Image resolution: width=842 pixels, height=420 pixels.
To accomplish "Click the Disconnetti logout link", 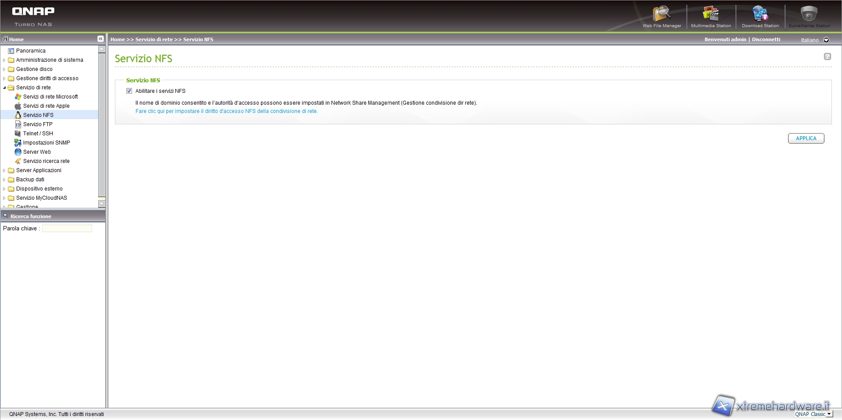I will coord(766,39).
